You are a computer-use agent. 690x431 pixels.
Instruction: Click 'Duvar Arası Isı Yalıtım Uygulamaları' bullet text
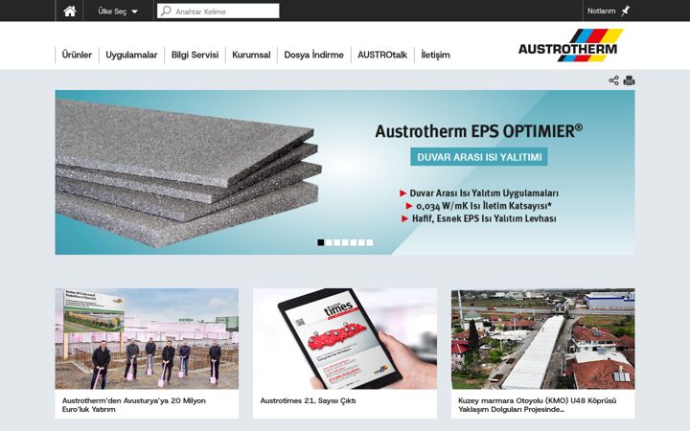(x=484, y=193)
